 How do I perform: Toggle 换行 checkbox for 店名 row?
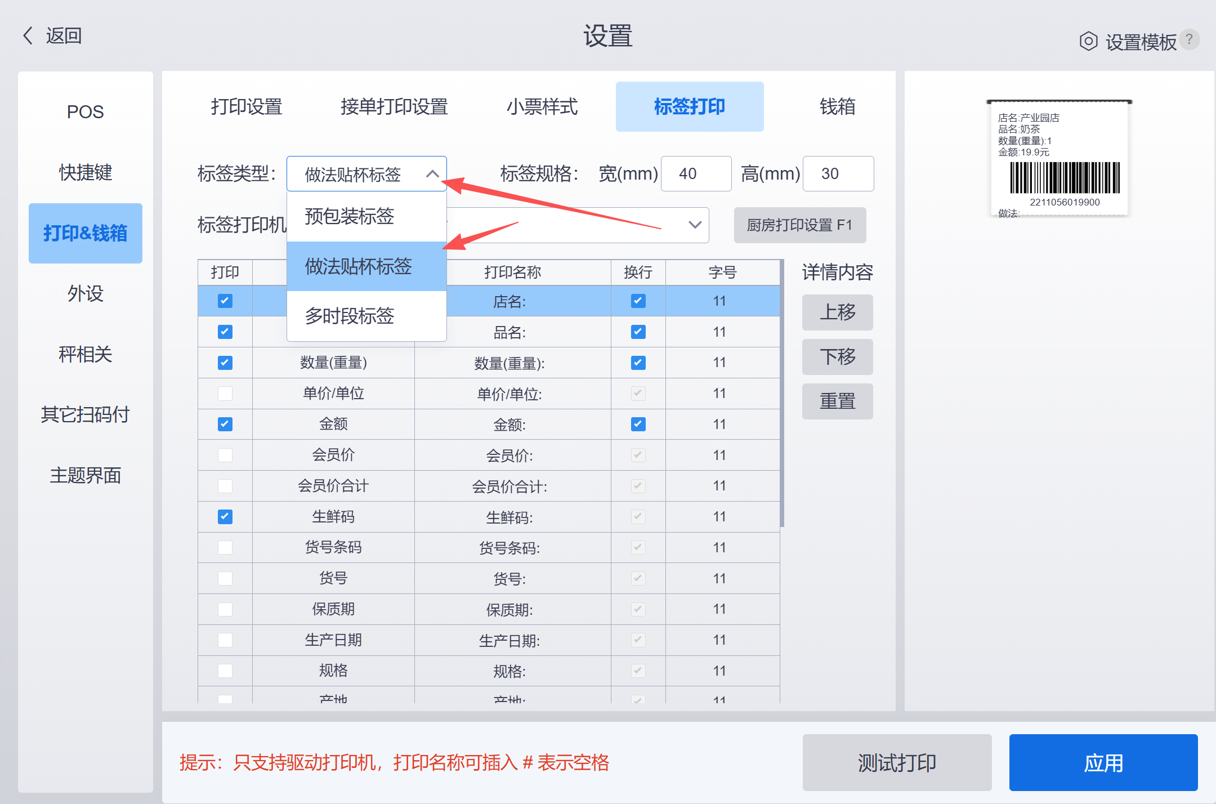(638, 301)
